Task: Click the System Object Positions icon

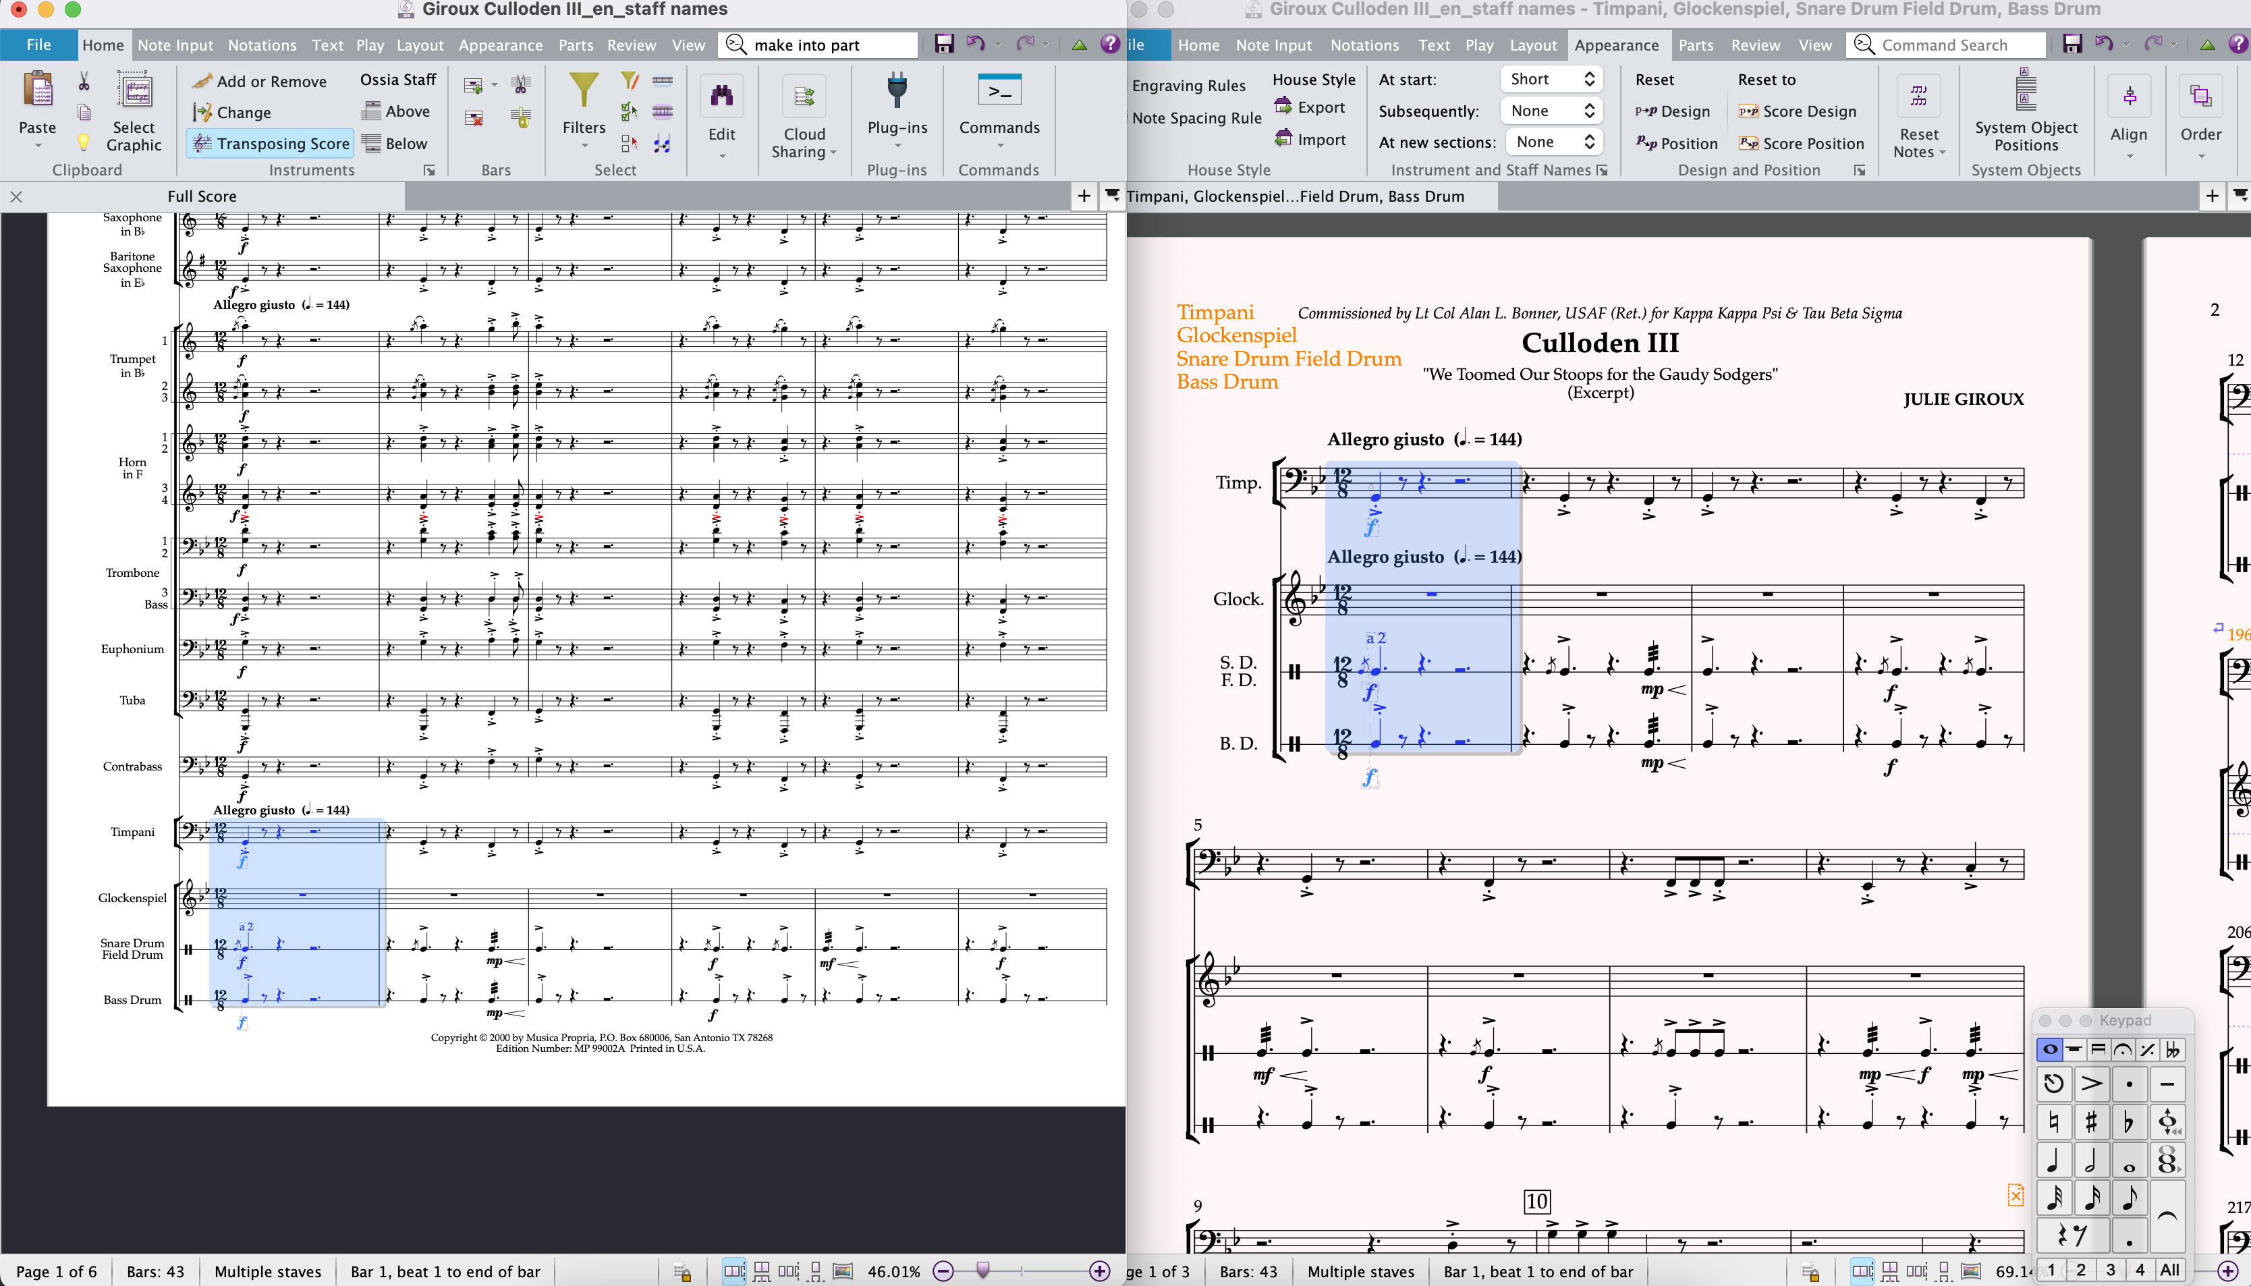Action: 2025,91
